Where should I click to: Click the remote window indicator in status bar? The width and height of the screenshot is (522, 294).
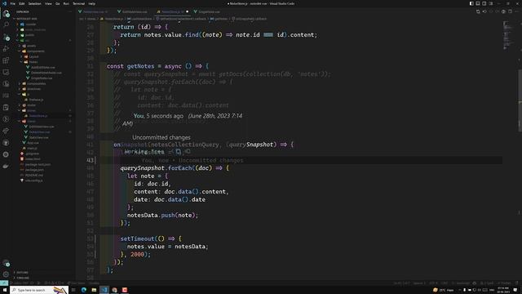(3, 283)
